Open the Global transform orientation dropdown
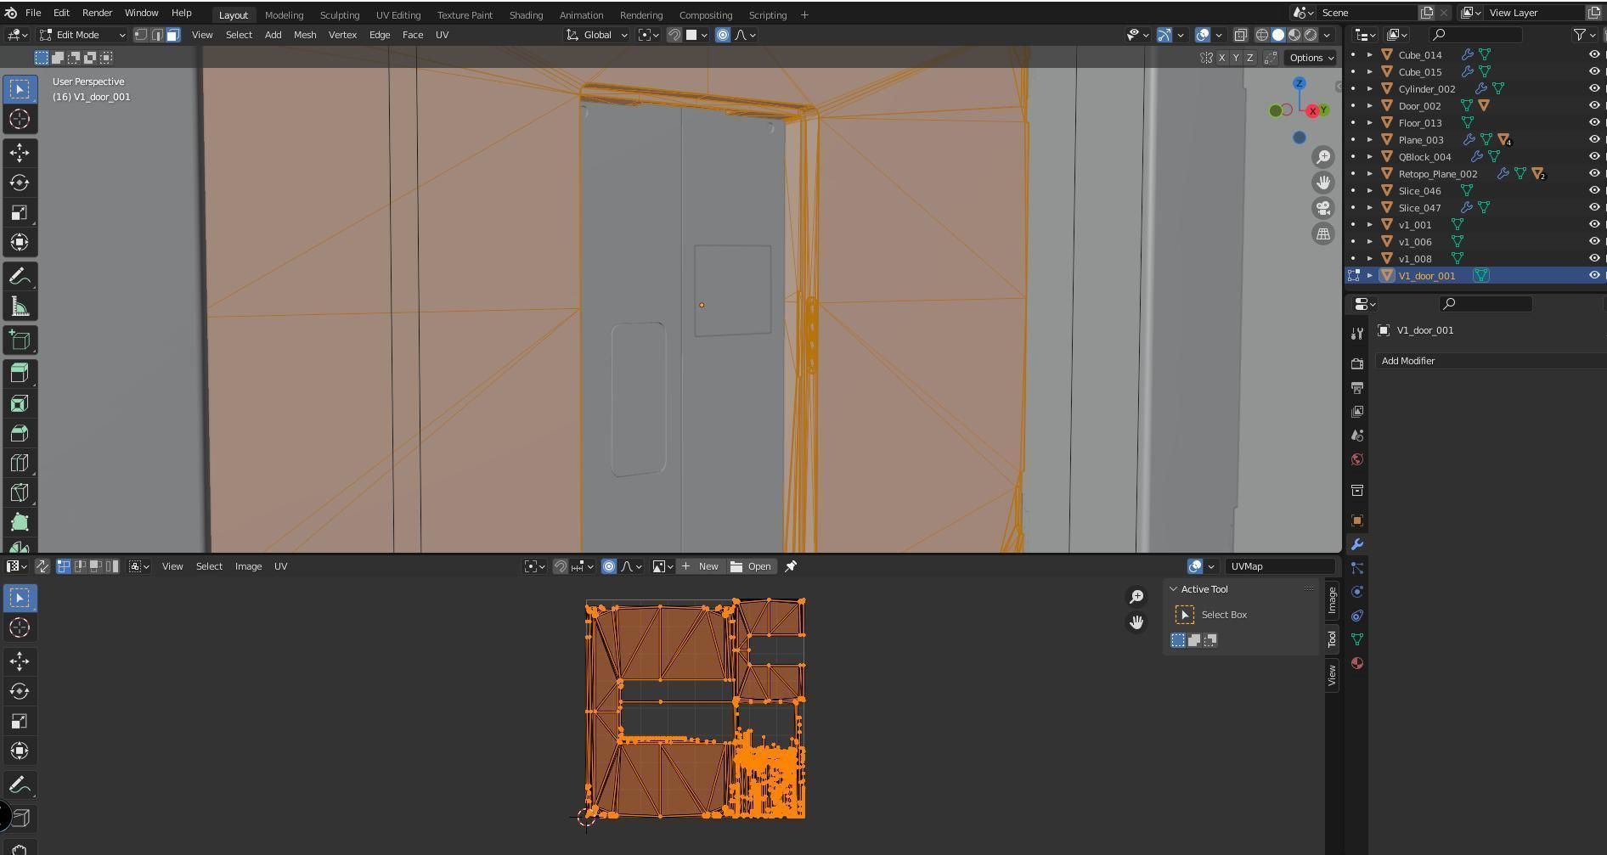This screenshot has width=1607, height=855. pyautogui.click(x=597, y=35)
